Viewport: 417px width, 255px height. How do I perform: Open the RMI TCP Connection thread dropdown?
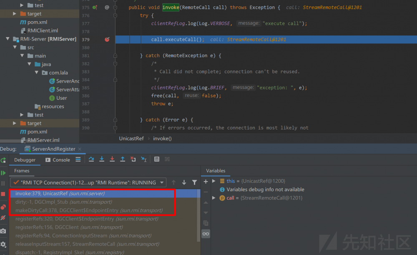pyautogui.click(x=162, y=182)
